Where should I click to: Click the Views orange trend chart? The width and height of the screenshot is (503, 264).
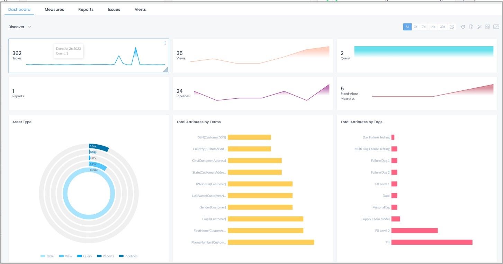click(x=259, y=55)
